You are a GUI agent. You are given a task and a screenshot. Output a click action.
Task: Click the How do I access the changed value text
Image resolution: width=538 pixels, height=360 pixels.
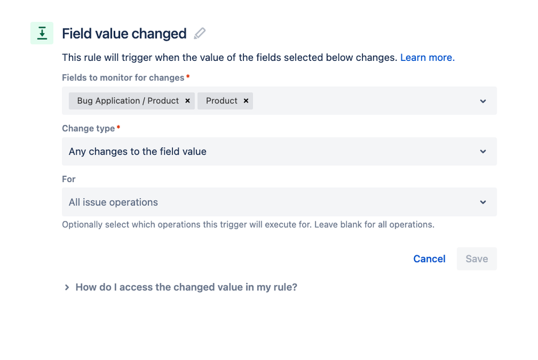click(x=186, y=287)
